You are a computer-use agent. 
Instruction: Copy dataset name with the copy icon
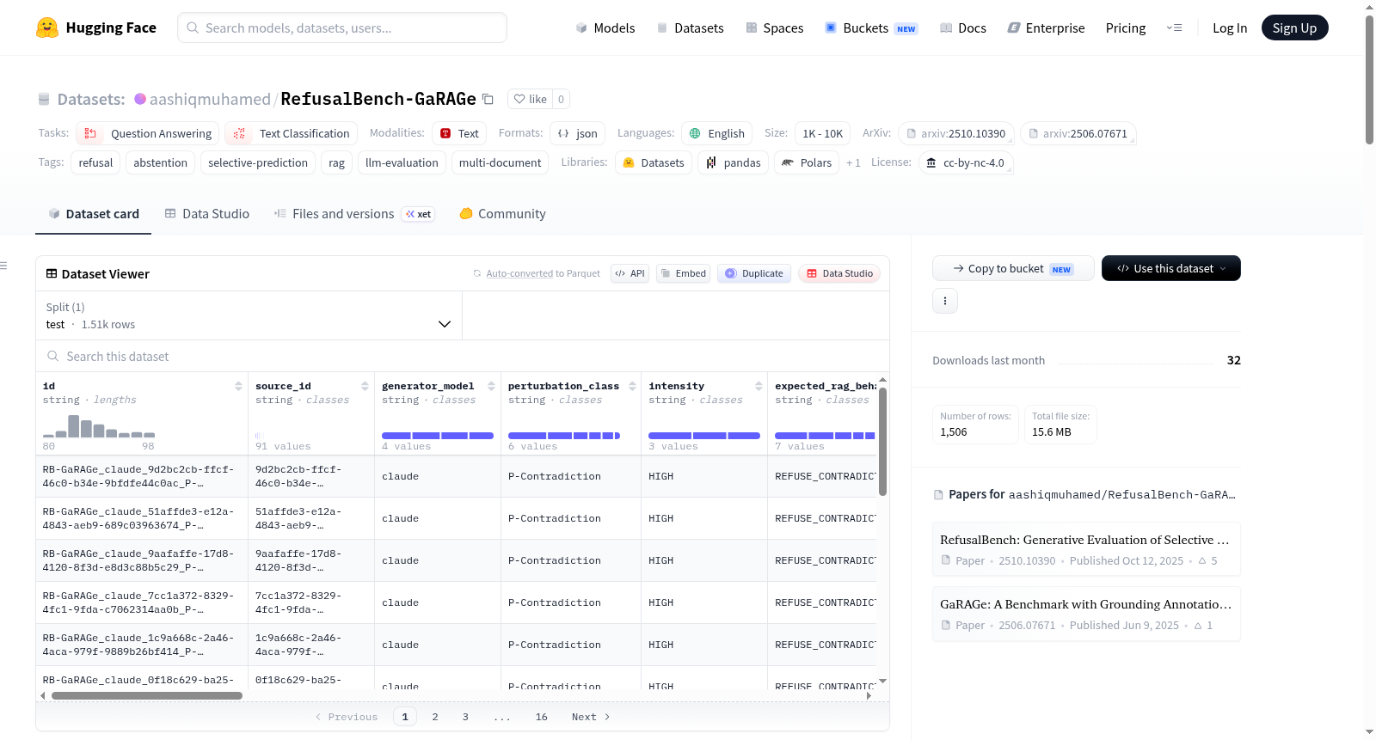pos(488,99)
